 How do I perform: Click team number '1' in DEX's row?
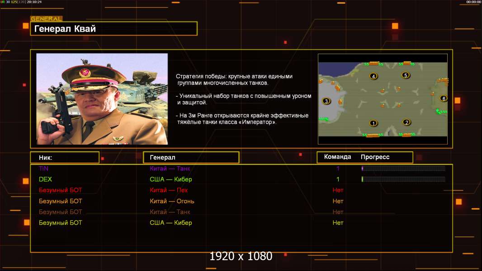pos(338,179)
